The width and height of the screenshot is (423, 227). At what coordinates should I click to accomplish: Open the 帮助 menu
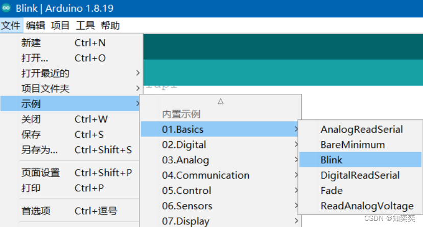(110, 26)
